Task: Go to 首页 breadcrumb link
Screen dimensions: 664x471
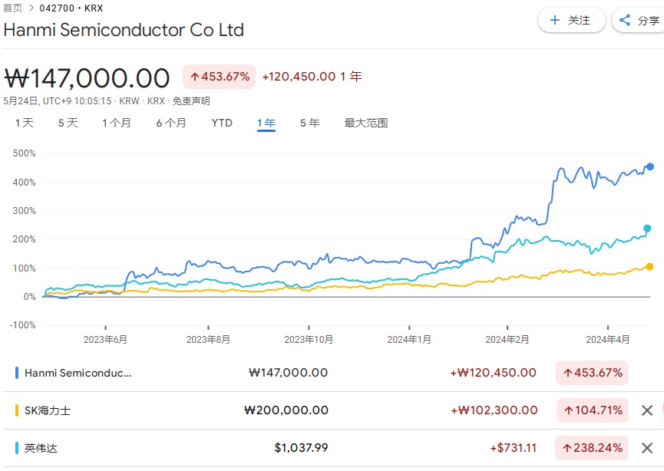Action: pos(13,8)
